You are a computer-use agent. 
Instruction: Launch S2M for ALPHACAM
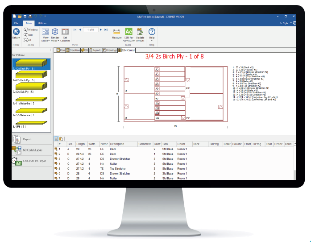coord(129,35)
